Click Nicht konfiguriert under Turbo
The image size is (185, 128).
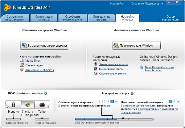(x=45, y=123)
